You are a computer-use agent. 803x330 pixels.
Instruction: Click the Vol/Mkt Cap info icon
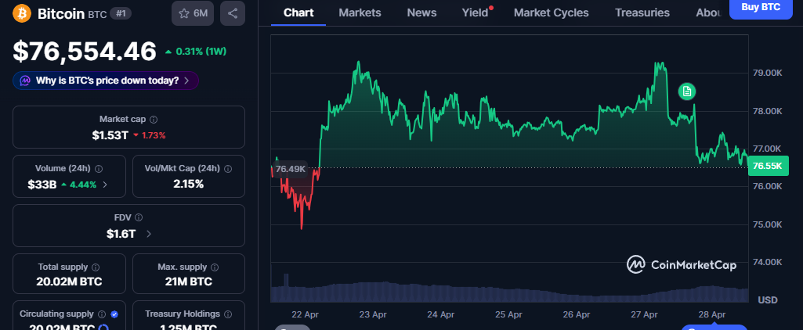(x=228, y=168)
